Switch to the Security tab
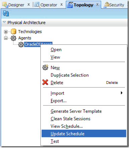Screen dimensions: 129x149 (114, 5)
